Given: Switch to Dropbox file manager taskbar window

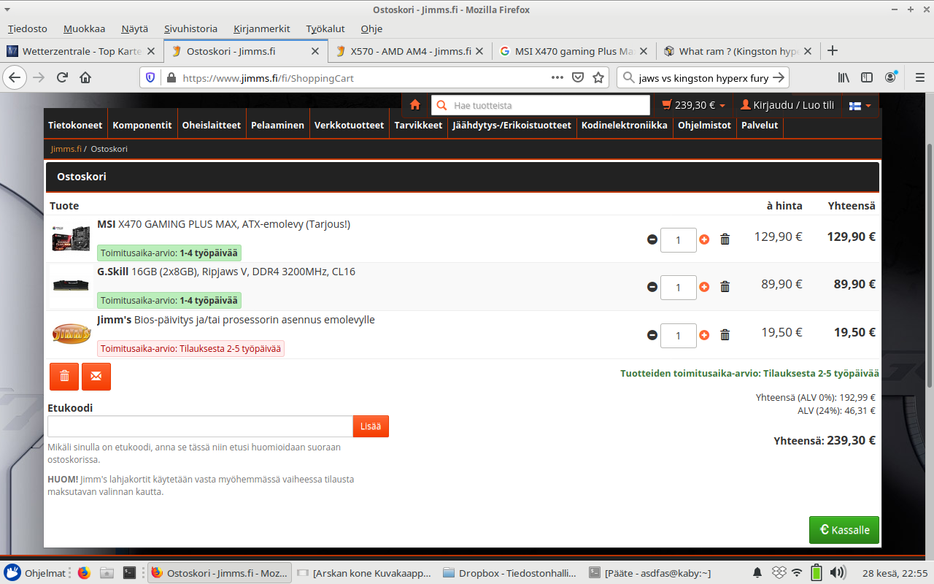Looking at the screenshot, I should 510,573.
